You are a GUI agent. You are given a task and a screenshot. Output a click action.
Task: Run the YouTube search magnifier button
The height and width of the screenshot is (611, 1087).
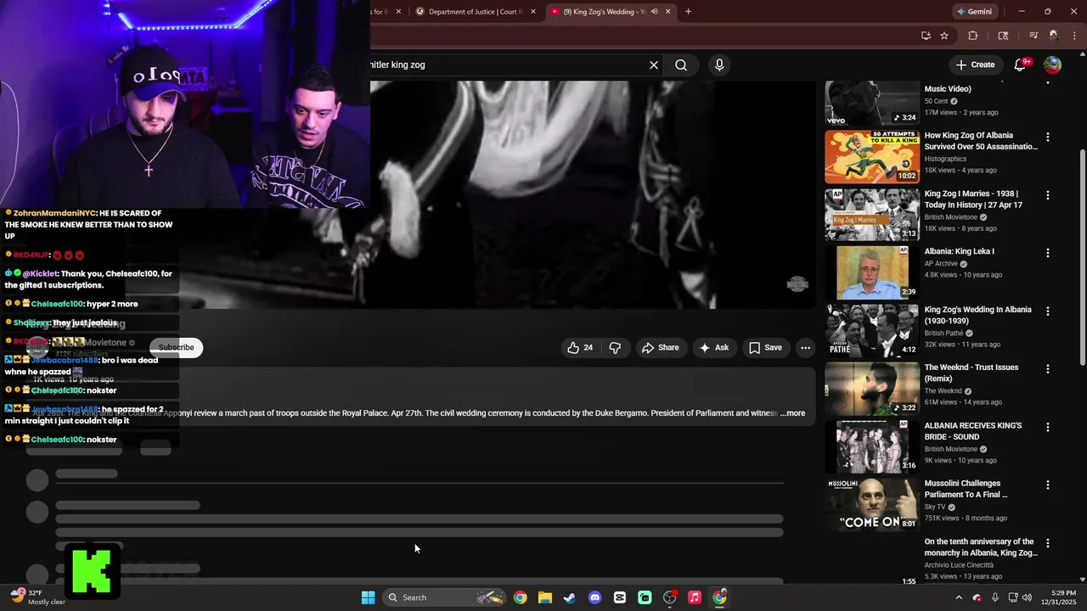(681, 64)
